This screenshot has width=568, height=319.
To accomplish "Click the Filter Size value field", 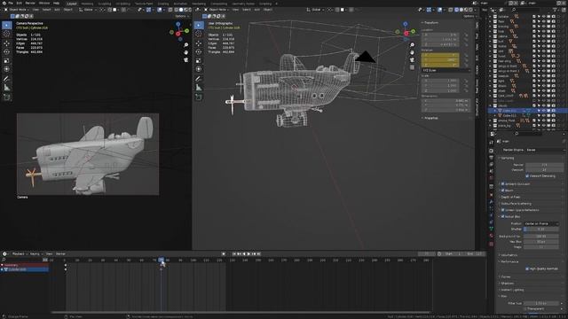I will pos(541,303).
